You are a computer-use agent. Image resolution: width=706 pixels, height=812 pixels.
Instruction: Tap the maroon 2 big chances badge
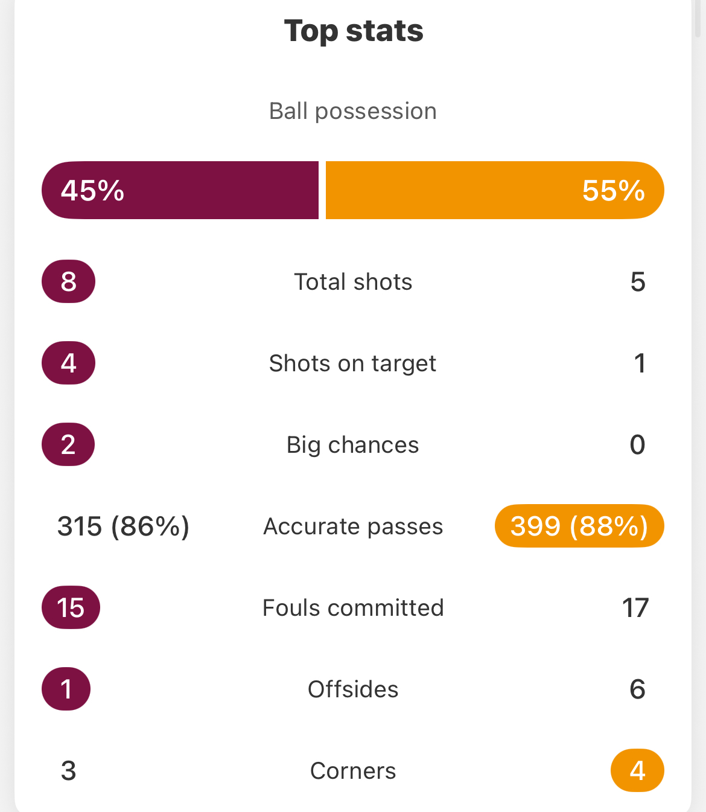click(x=68, y=444)
